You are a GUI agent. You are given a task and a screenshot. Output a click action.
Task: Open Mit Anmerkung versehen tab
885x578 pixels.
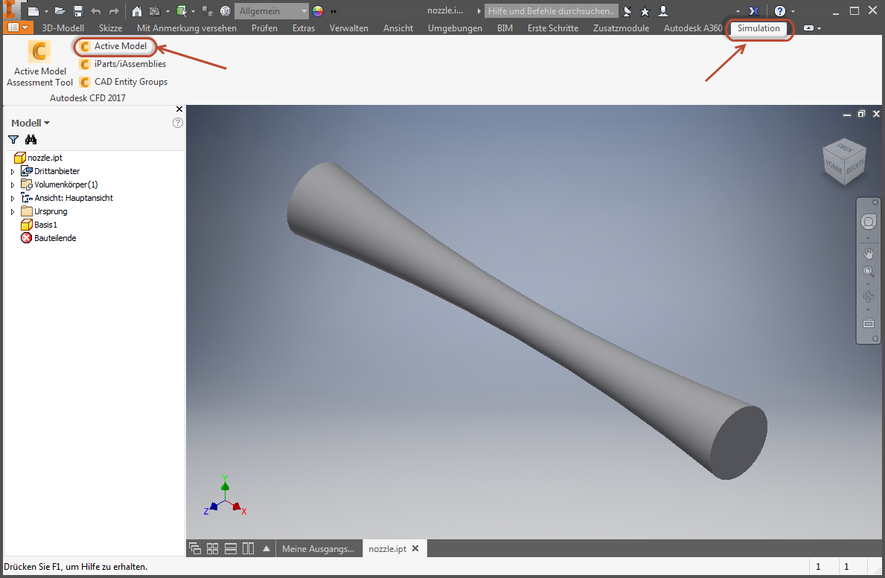pyautogui.click(x=187, y=28)
